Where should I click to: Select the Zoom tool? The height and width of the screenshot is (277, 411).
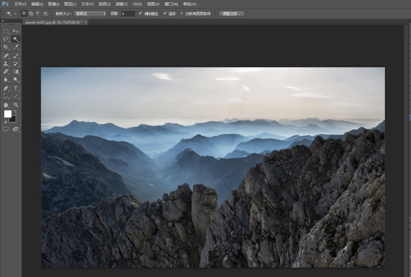click(x=16, y=105)
